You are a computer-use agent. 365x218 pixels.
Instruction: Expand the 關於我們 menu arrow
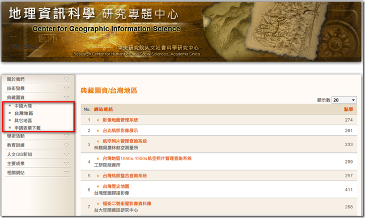[66, 79]
